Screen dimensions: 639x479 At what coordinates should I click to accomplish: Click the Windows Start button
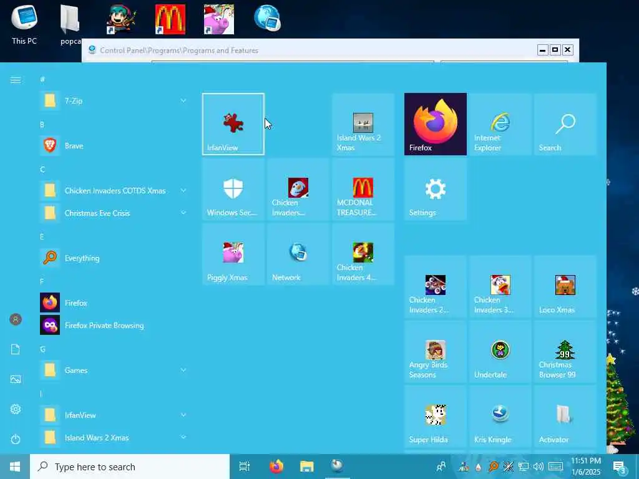click(15, 467)
